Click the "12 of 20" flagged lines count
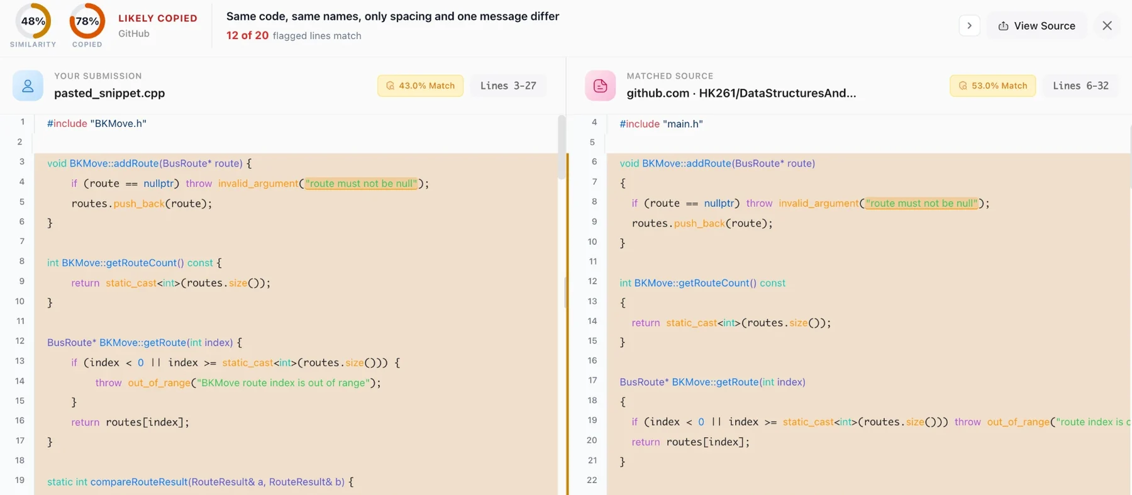Image resolution: width=1132 pixels, height=495 pixels. (x=247, y=36)
